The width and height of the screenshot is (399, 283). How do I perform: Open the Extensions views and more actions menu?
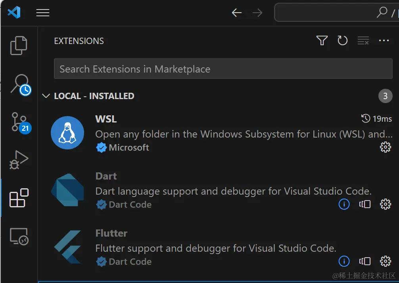[384, 40]
